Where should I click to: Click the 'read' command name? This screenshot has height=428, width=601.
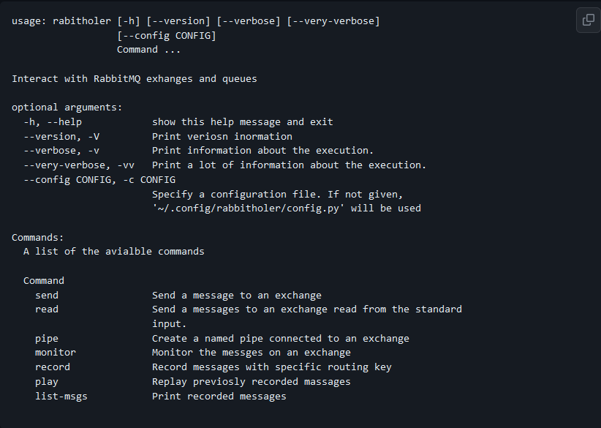[x=47, y=309]
